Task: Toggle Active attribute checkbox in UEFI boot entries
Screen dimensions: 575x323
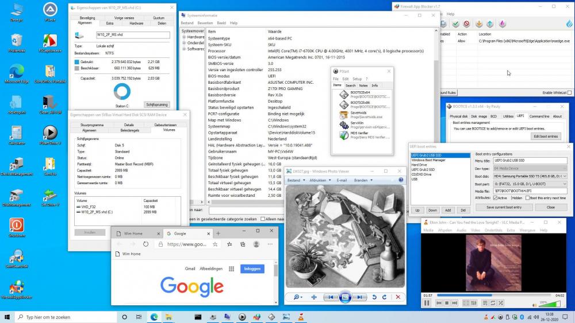Action: (495, 198)
